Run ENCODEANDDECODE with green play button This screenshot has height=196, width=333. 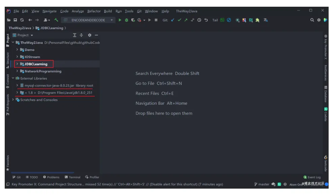pos(120,20)
